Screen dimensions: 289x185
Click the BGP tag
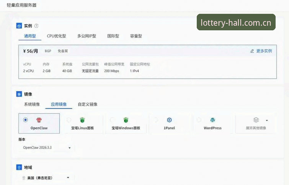click(48, 51)
